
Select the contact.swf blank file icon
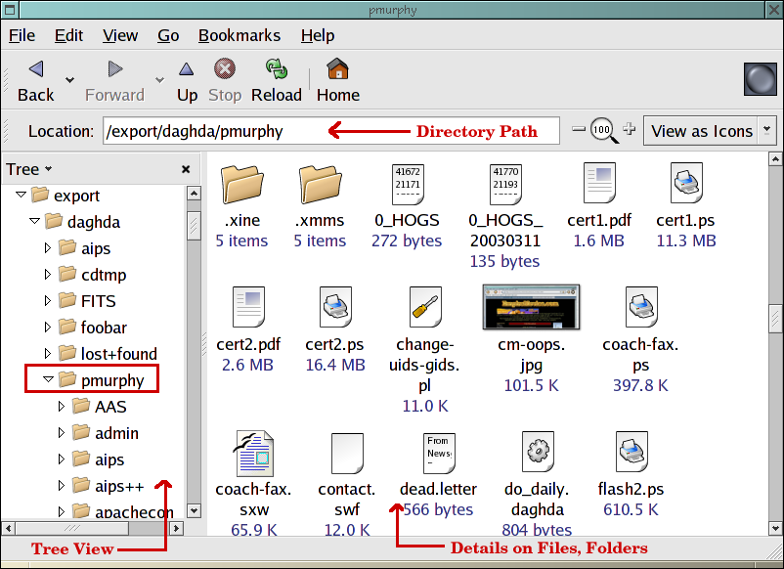[347, 453]
